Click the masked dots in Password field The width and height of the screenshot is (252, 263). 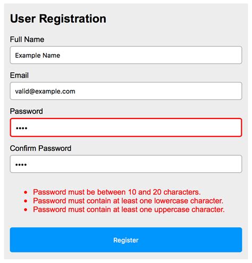click(x=22, y=128)
